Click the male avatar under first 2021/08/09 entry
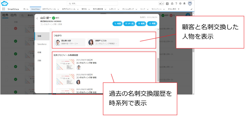 (78, 67)
